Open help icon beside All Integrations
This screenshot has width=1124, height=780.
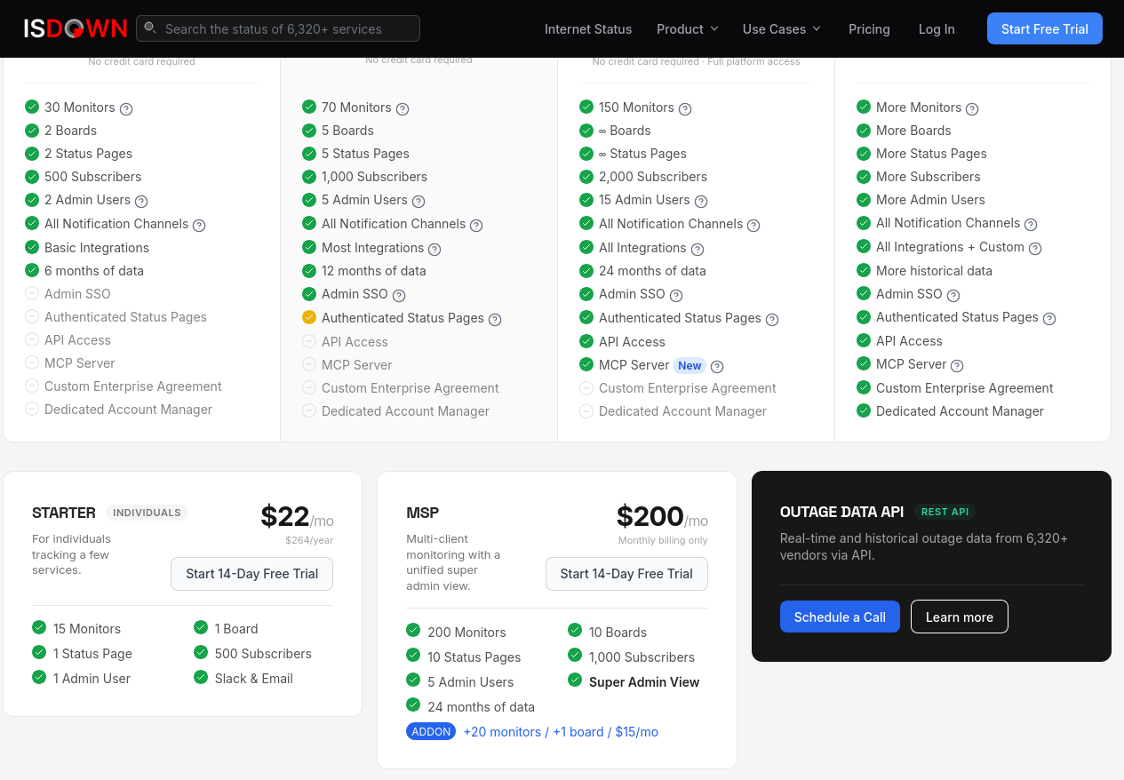click(698, 249)
